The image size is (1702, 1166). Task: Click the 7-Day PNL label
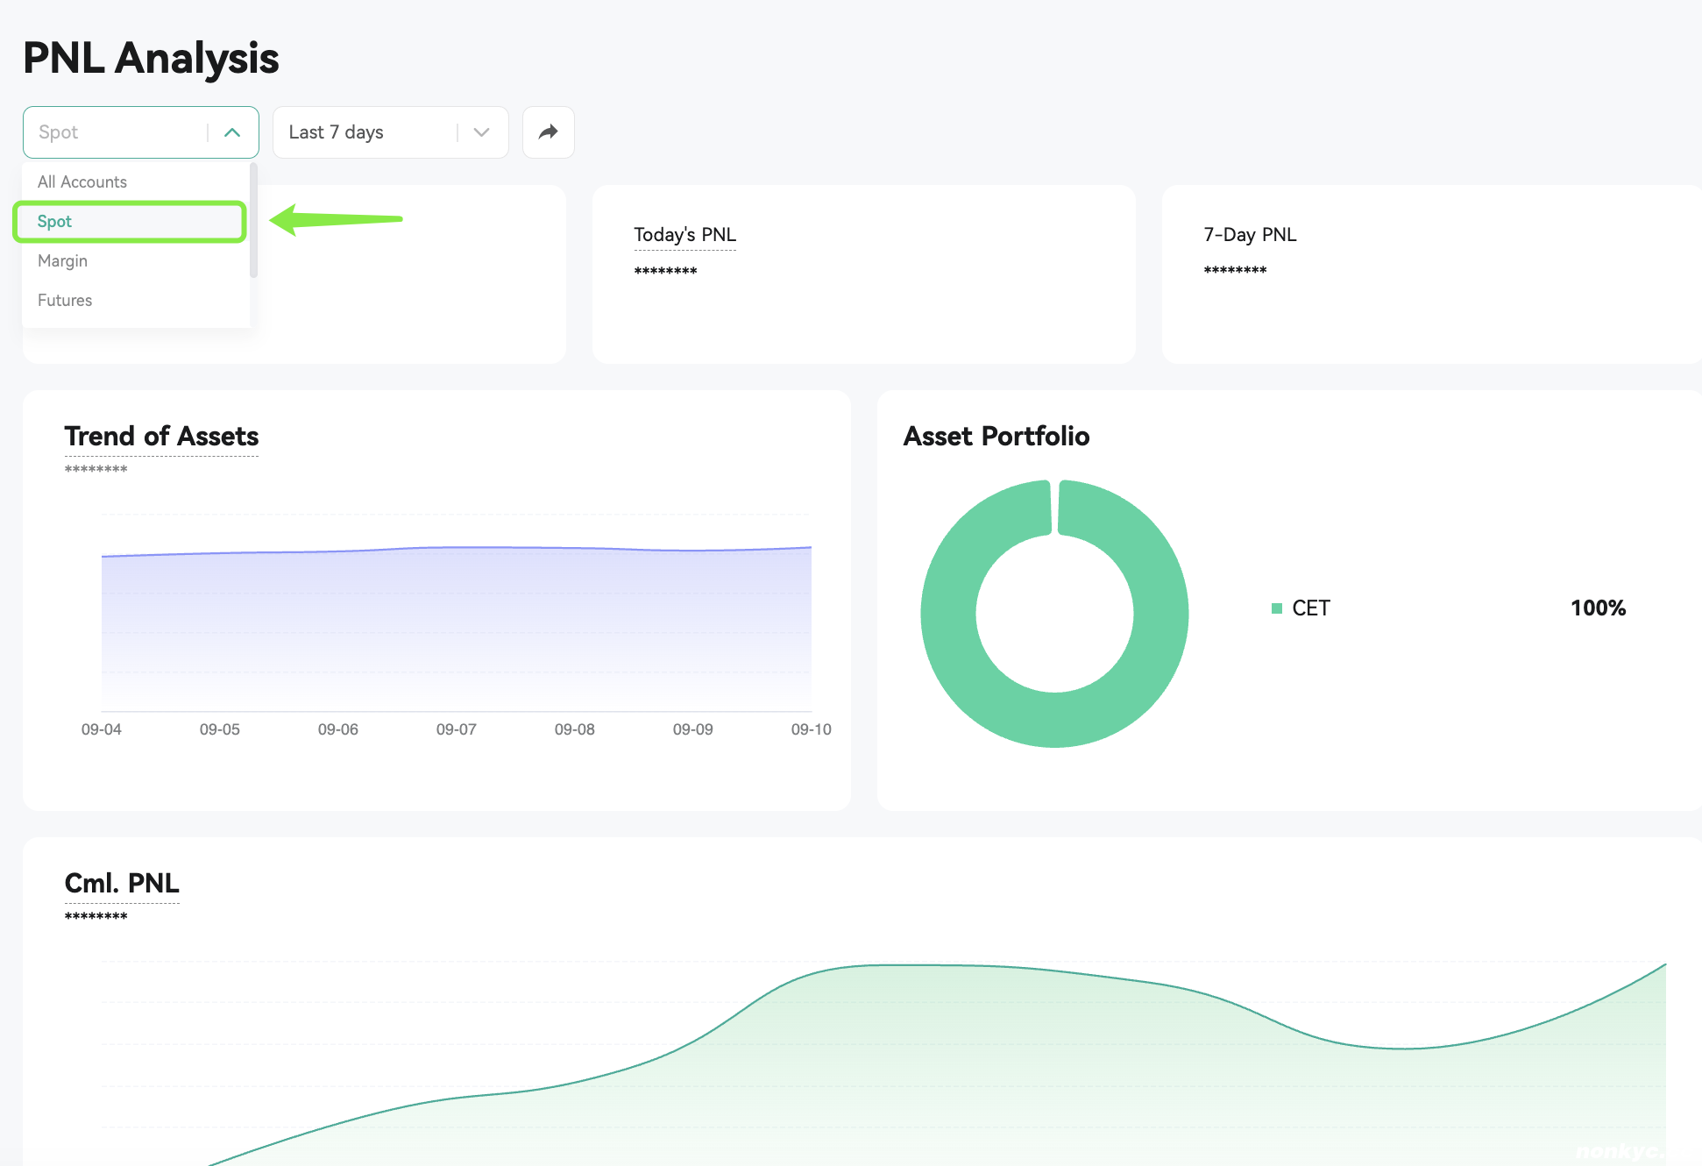(1250, 235)
